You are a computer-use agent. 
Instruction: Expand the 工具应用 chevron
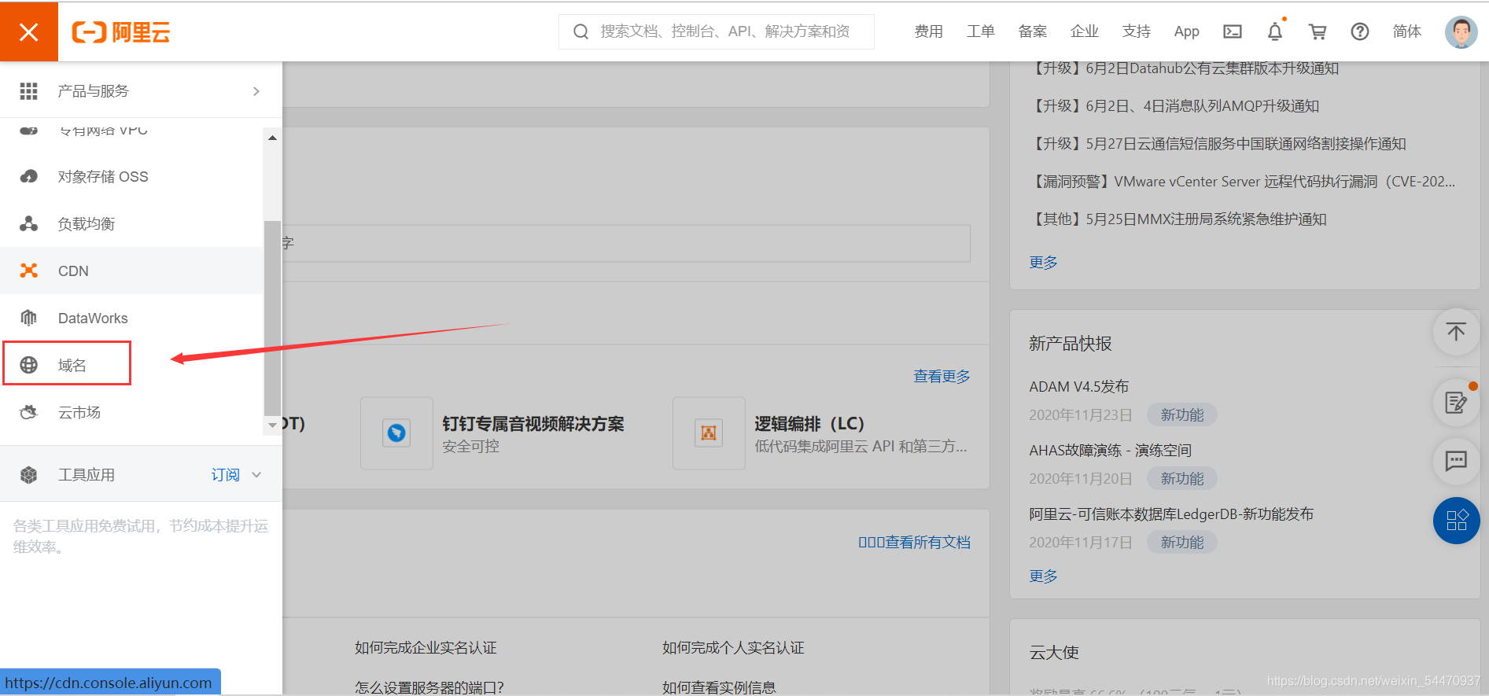(x=256, y=475)
